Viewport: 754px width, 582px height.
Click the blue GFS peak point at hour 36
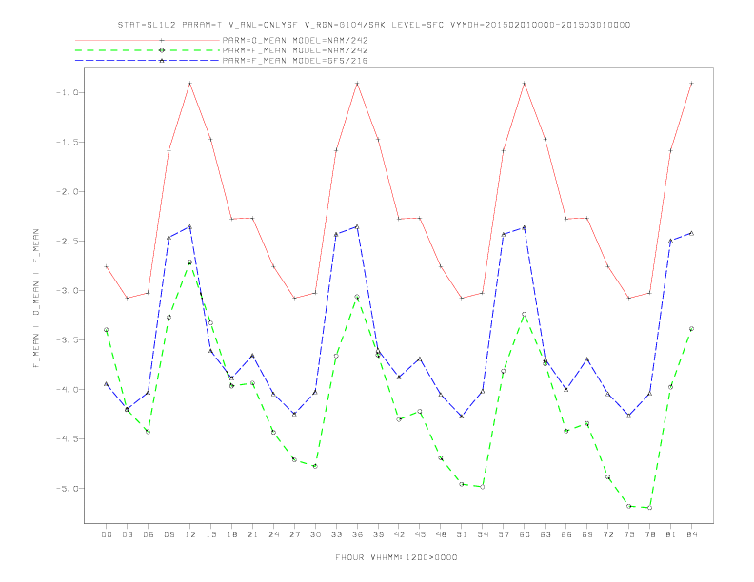coord(357,226)
